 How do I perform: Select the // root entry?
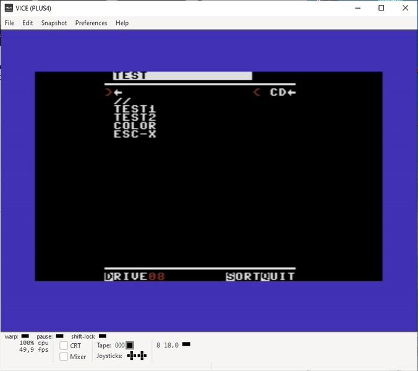122,101
